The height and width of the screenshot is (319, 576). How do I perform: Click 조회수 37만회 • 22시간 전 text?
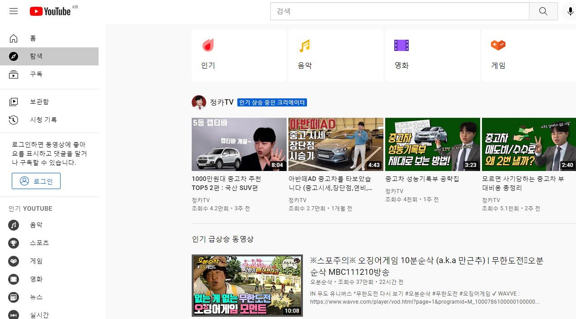point(371,282)
